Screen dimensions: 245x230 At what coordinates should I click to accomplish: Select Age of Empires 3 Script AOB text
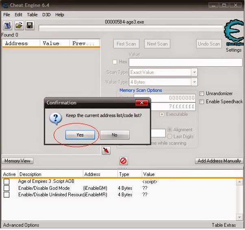[x=46, y=181]
